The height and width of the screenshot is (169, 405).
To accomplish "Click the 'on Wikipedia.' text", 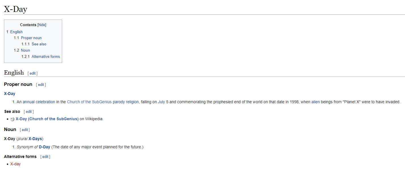I will (x=92, y=119).
